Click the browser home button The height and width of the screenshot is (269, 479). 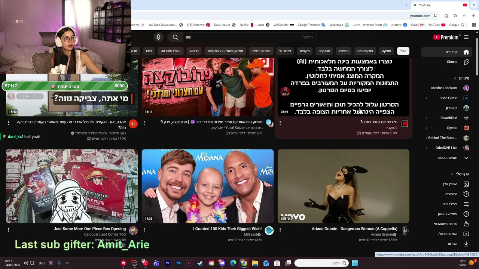[446, 16]
